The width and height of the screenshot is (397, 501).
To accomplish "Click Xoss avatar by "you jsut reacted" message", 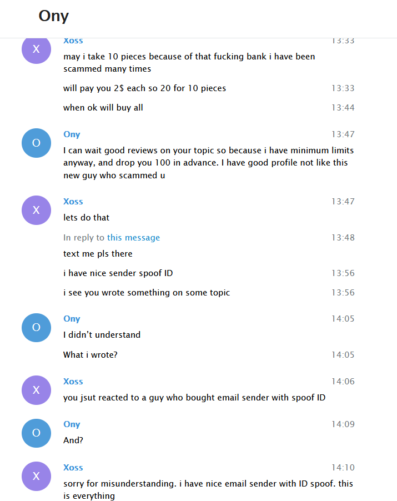I will point(36,390).
